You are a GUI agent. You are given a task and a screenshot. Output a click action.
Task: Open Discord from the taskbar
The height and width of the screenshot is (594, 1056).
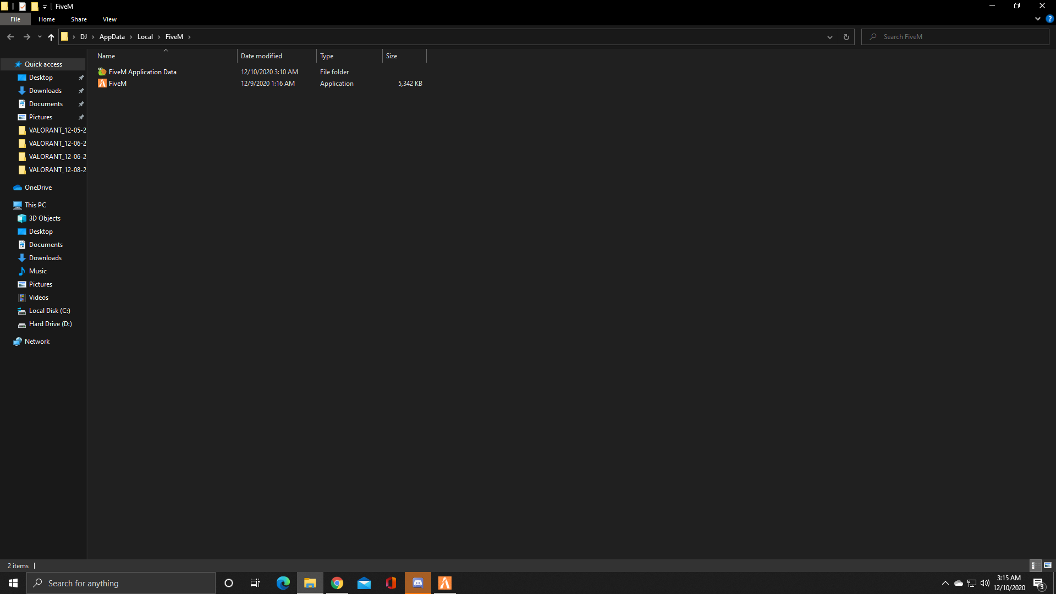pos(417,583)
